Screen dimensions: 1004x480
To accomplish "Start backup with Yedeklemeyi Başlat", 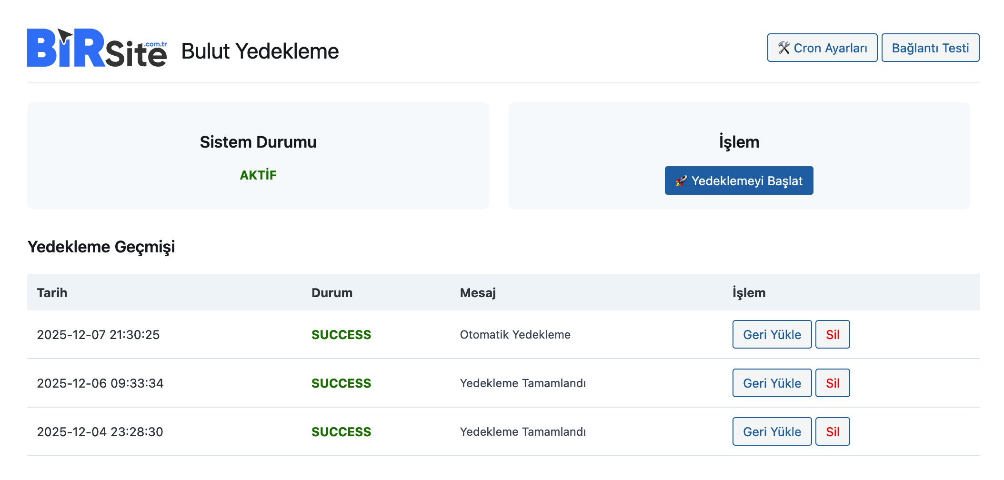I will (739, 181).
